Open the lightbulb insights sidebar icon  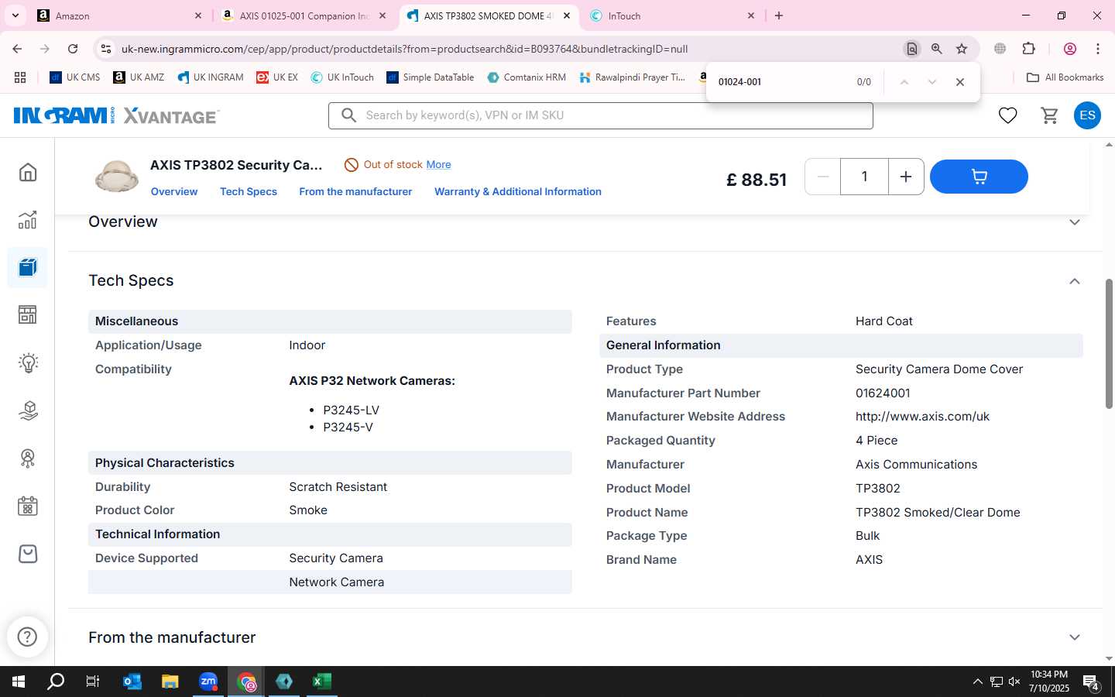point(28,362)
